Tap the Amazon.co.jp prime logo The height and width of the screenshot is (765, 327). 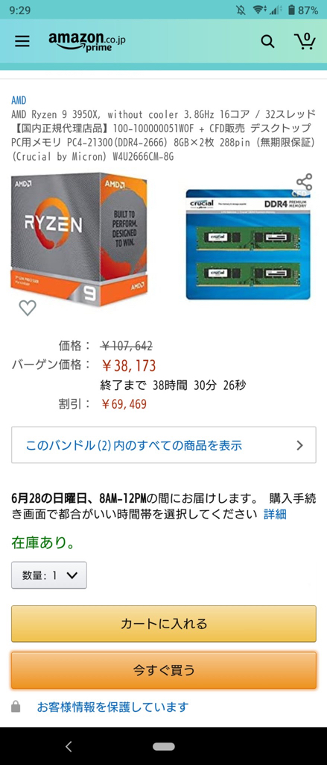[86, 41]
